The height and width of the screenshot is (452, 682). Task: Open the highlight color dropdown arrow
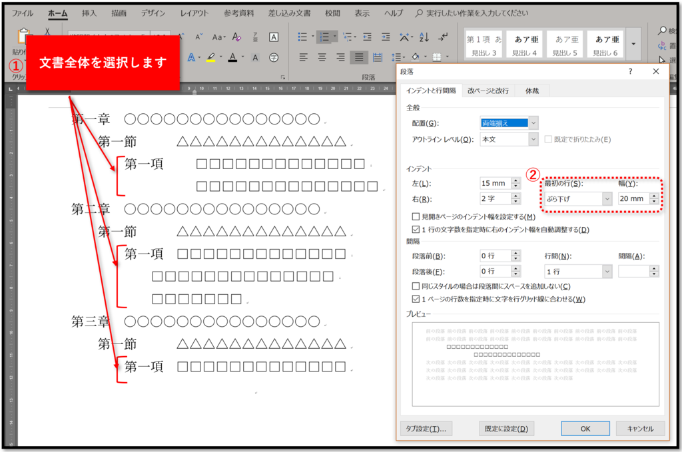pyautogui.click(x=221, y=57)
